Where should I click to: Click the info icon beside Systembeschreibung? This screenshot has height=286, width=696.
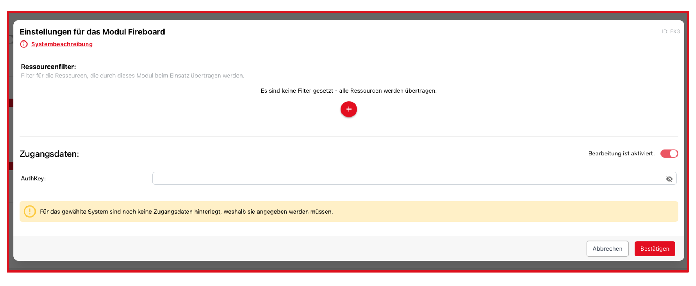coord(24,44)
